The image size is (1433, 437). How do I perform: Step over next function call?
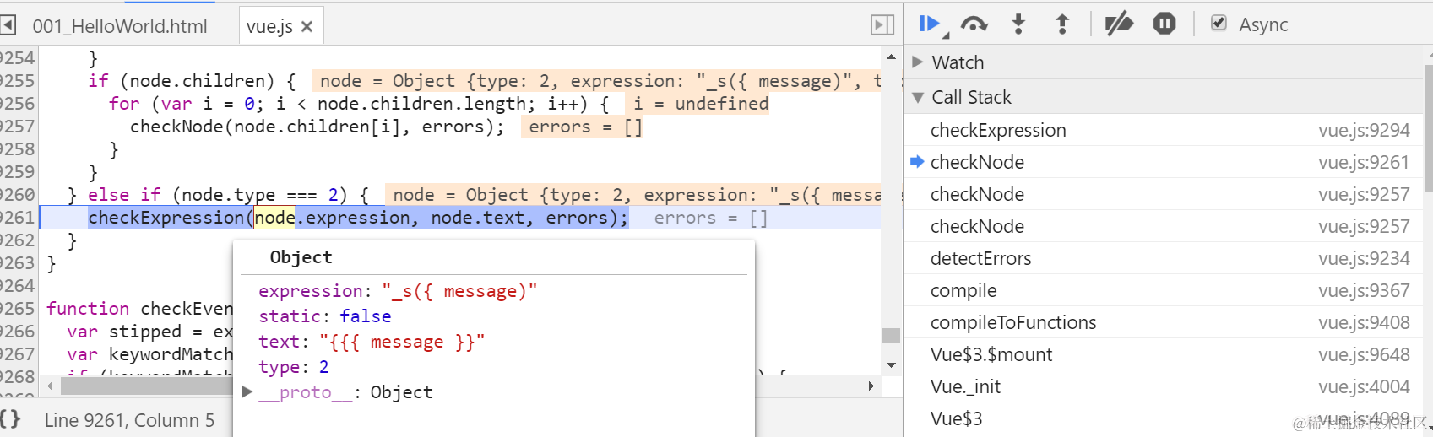point(974,24)
